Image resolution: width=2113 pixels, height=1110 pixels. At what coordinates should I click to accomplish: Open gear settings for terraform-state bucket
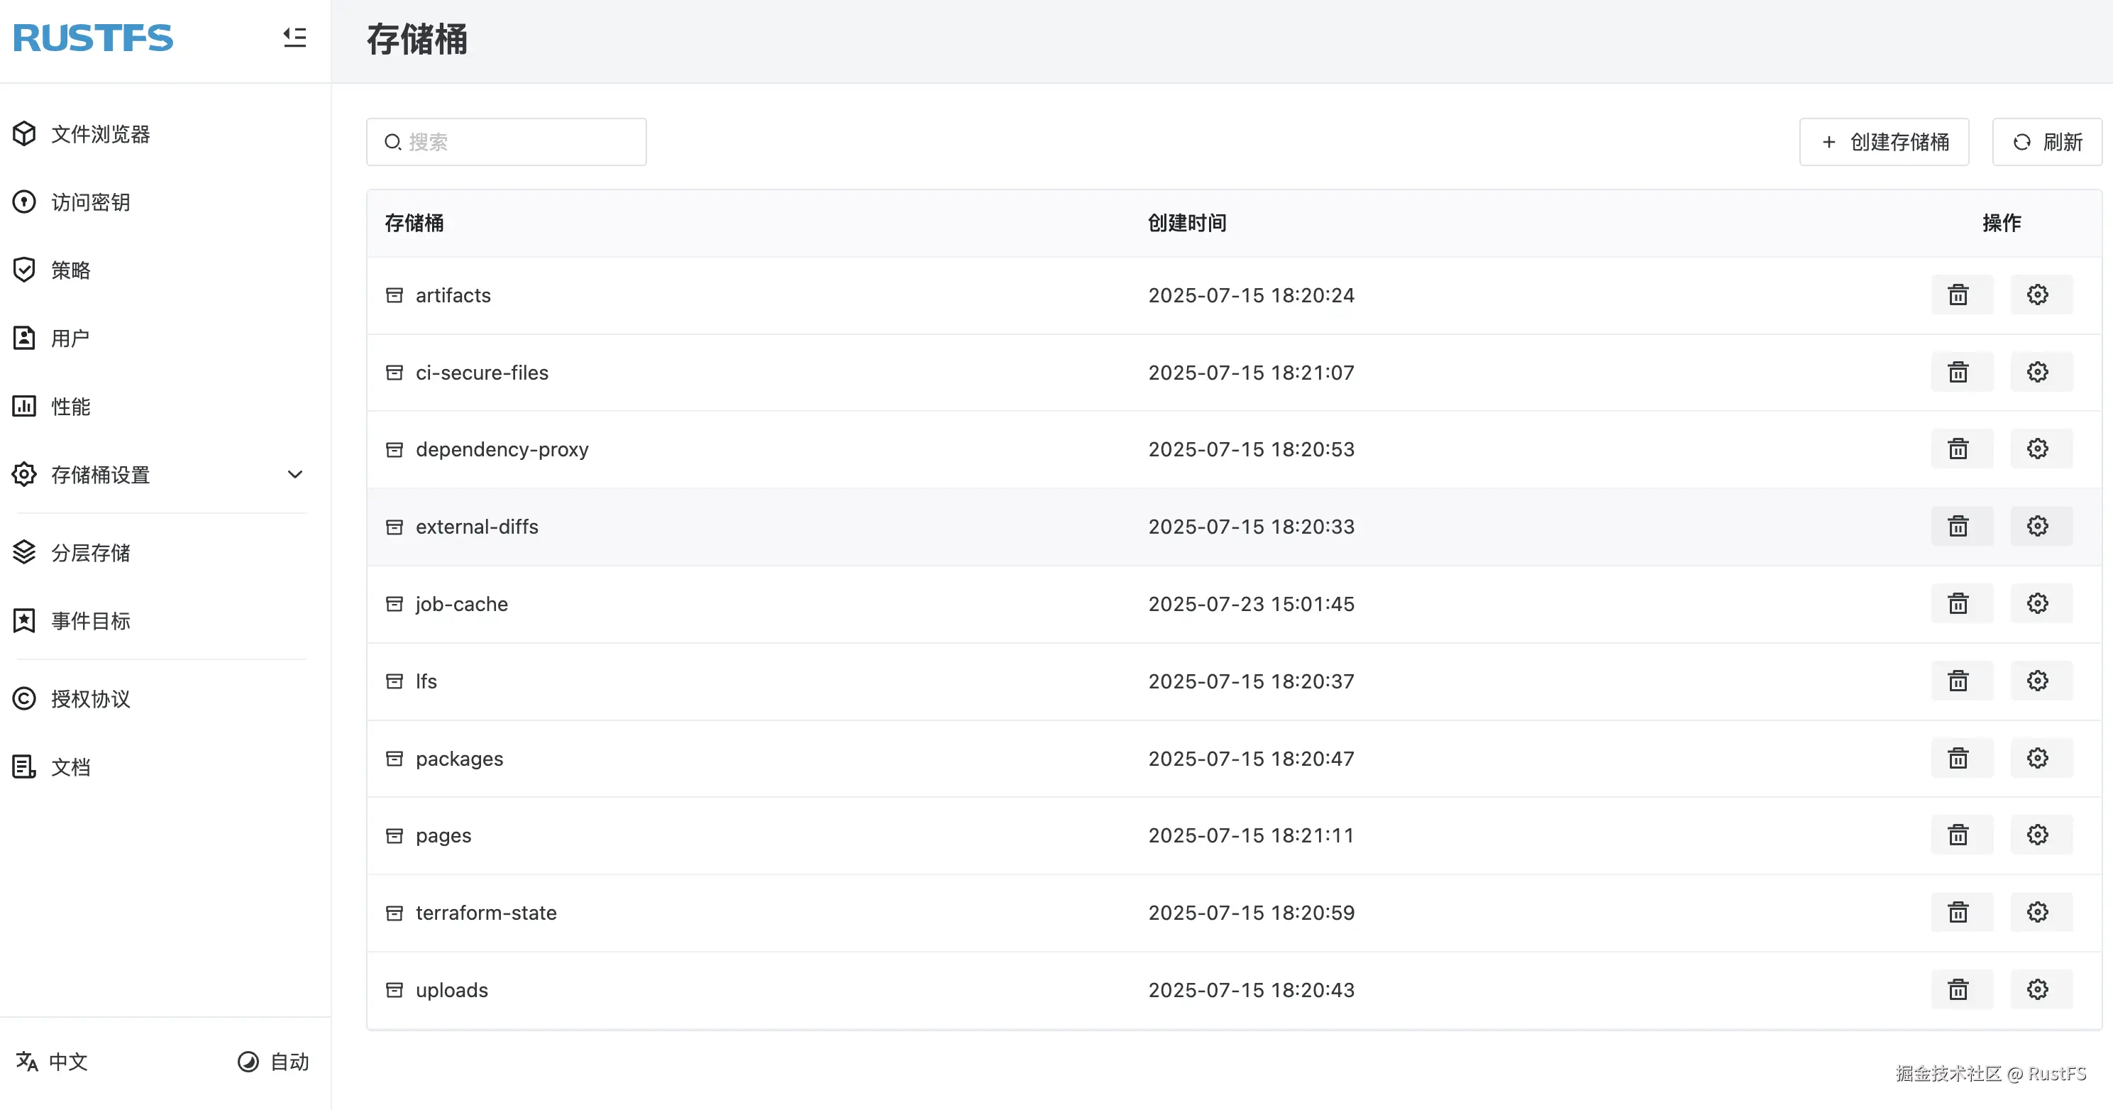[x=2038, y=912]
